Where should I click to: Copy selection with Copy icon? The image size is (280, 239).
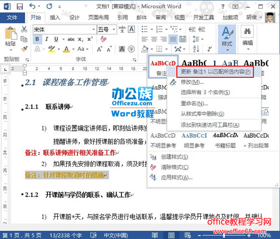pyautogui.click(x=24, y=39)
